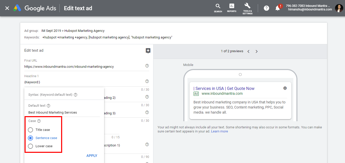The image size is (345, 163).
Task: Show help for Case option
Action: 39,121
